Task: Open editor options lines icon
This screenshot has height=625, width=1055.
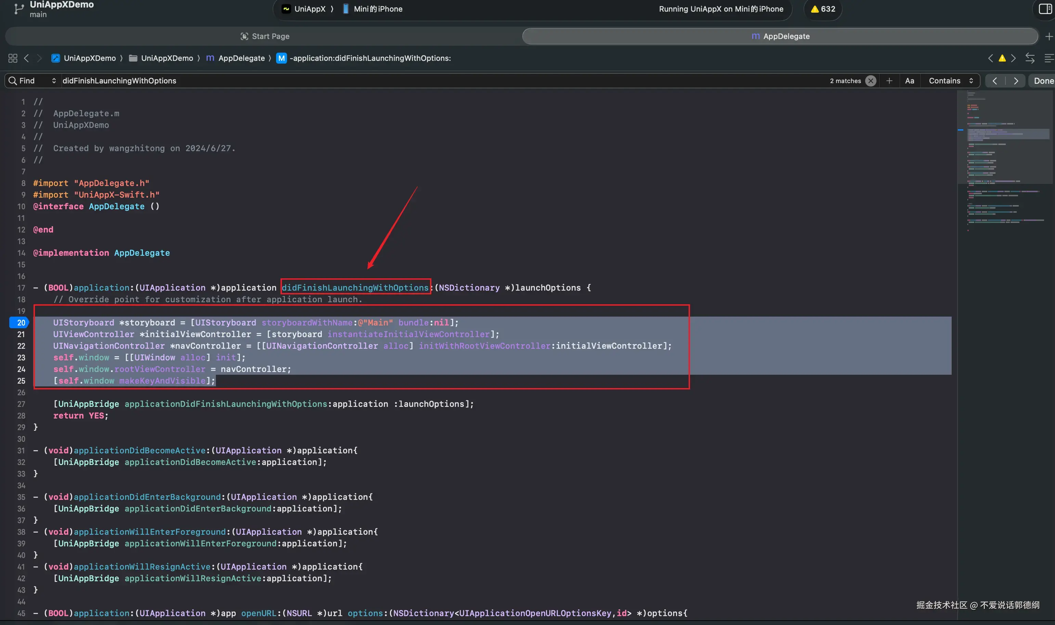Action: coord(1049,58)
